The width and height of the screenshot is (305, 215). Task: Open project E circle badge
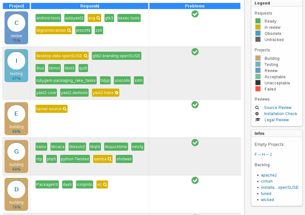(16, 114)
